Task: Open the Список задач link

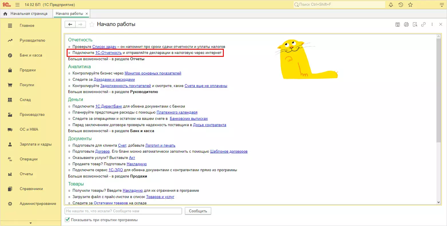Action: point(104,47)
